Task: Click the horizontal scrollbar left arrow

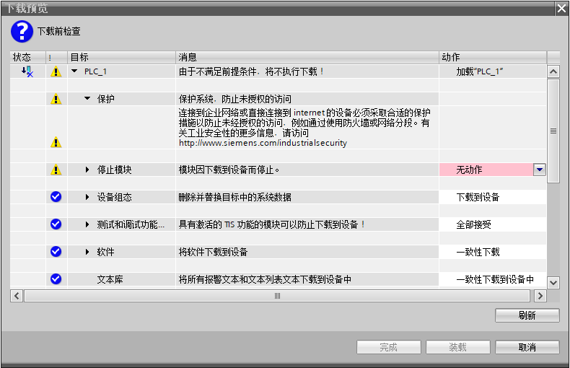Action: click(17, 296)
